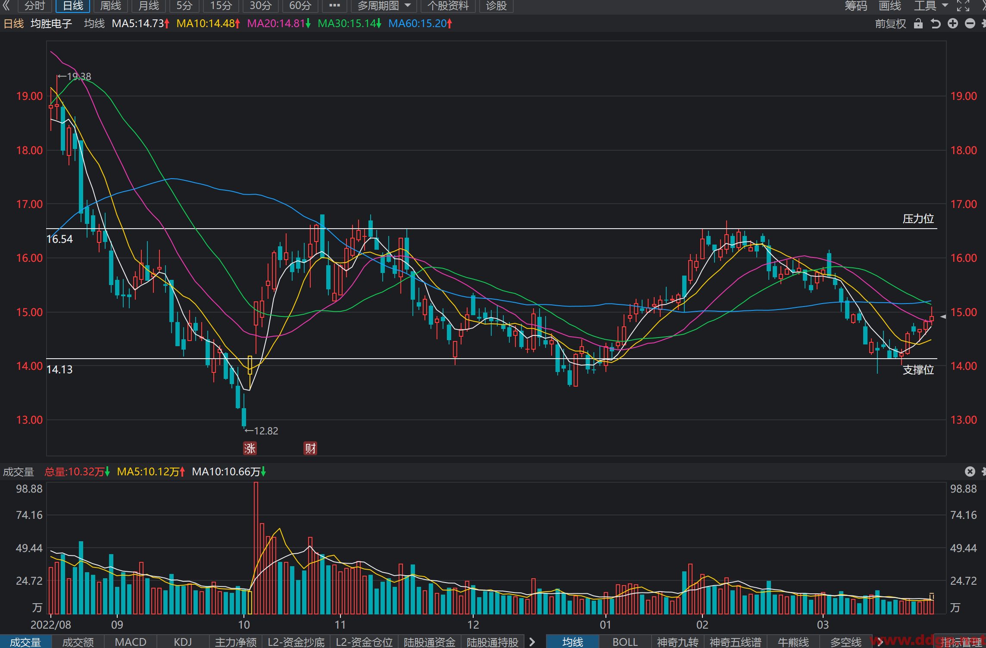Screen dimensions: 986x648
Task: Click the 涨 event marker on the chart
Action: 250,448
